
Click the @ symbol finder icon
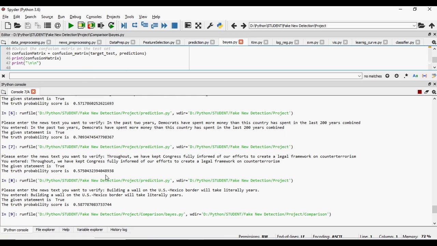[57, 26]
